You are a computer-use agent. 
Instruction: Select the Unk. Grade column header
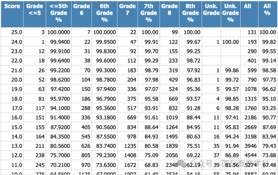coord(211,14)
